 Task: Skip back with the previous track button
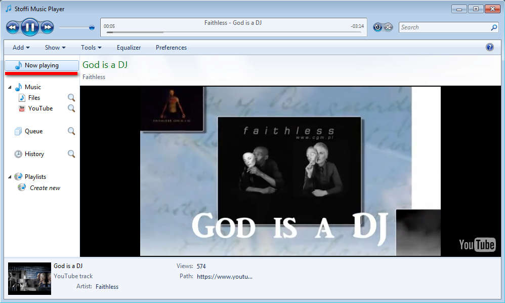(13, 27)
